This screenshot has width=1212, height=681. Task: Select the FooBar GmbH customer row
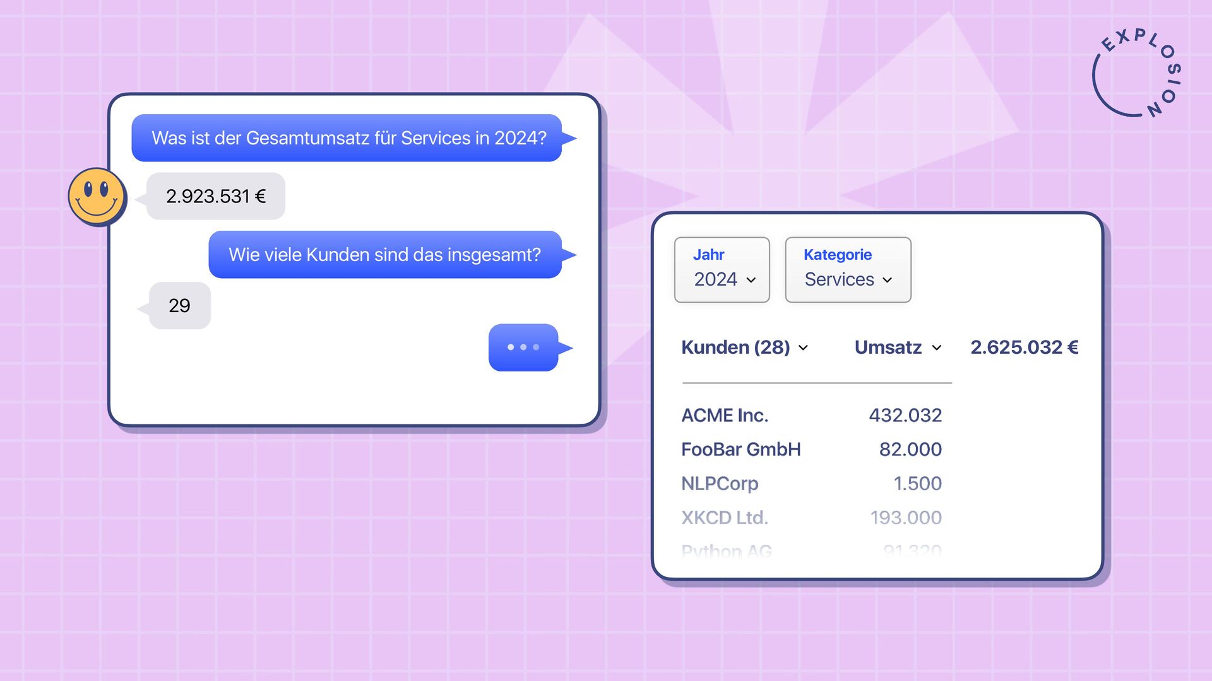click(x=740, y=450)
